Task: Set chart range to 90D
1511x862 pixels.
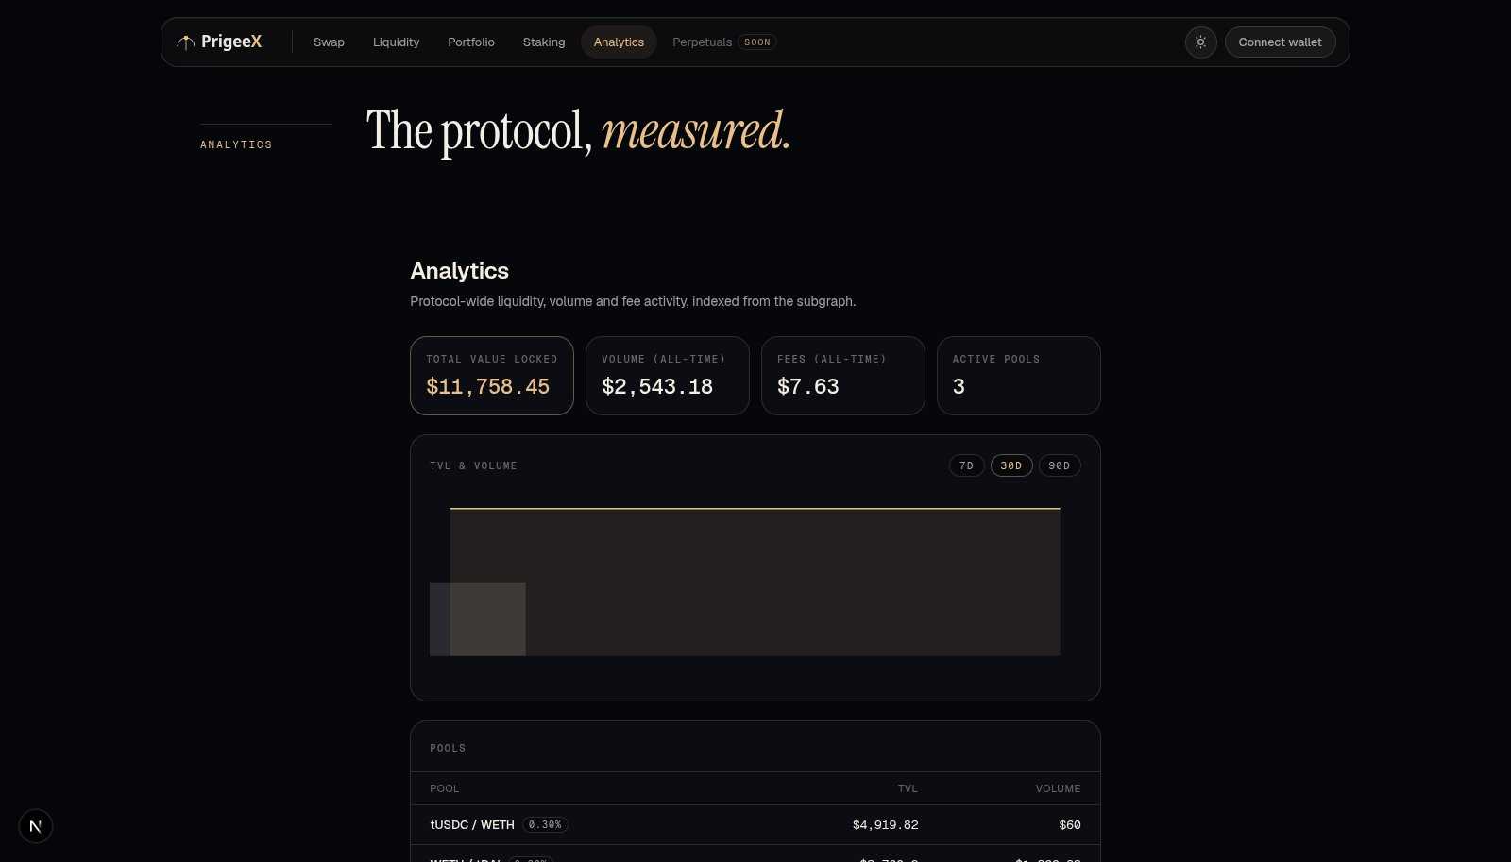Action: coord(1060,465)
